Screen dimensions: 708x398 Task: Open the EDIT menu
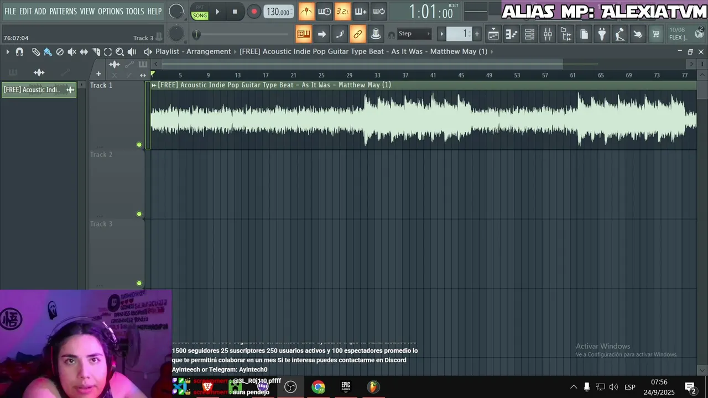(x=25, y=11)
